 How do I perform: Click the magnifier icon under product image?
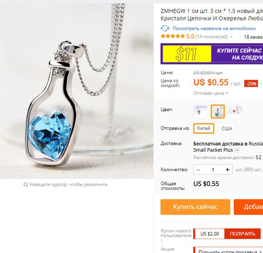pos(26,185)
